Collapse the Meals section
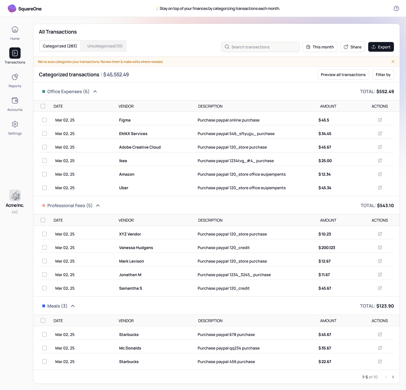 click(73, 306)
